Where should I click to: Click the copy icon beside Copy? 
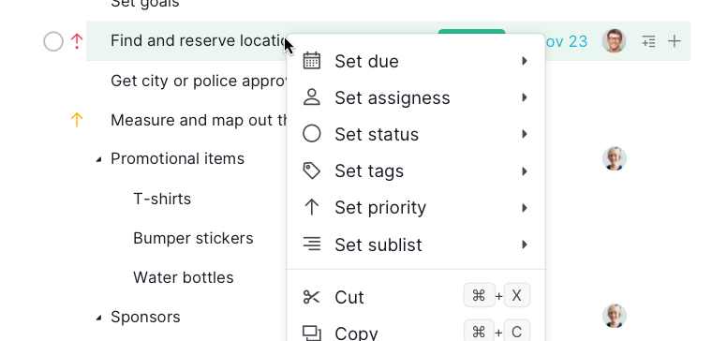click(311, 334)
